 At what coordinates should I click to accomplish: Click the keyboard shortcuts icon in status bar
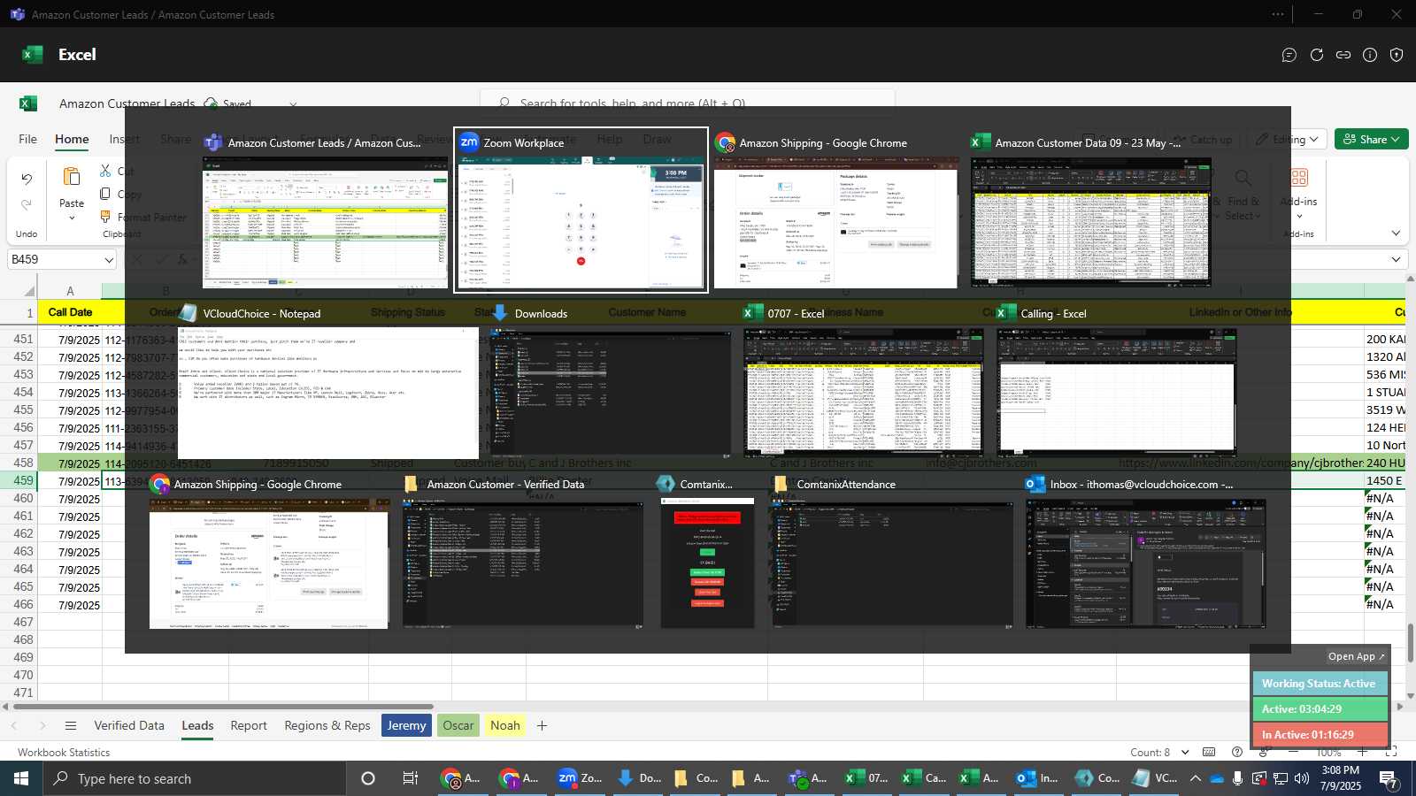(1209, 753)
